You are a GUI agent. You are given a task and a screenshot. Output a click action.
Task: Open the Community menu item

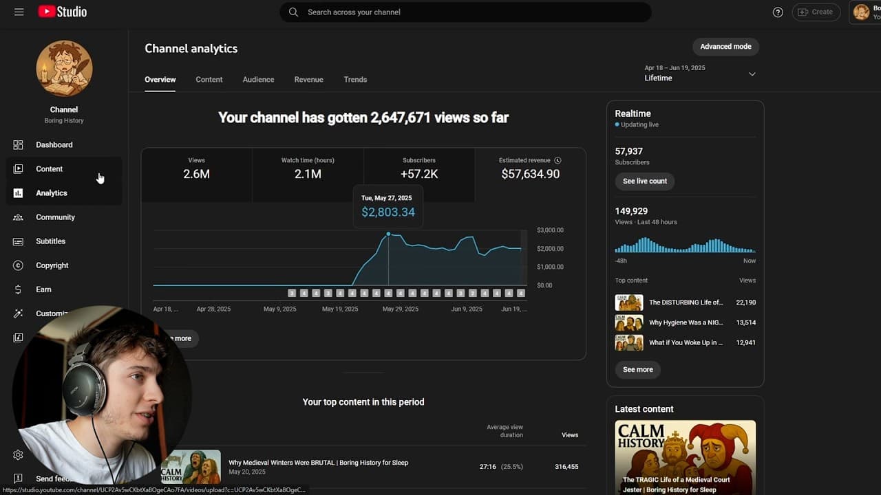[64, 217]
